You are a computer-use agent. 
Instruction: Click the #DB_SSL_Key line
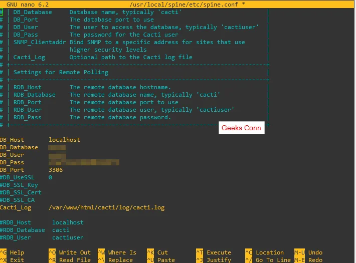pos(19,185)
